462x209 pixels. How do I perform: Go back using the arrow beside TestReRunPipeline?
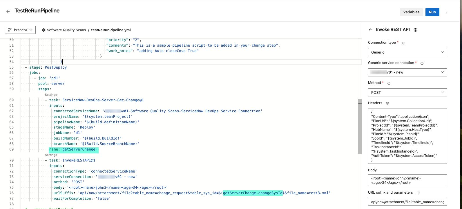[x=8, y=11]
